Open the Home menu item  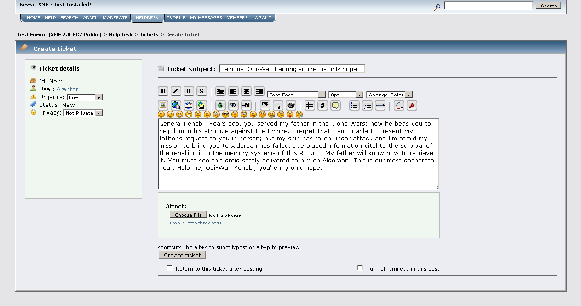(x=33, y=18)
